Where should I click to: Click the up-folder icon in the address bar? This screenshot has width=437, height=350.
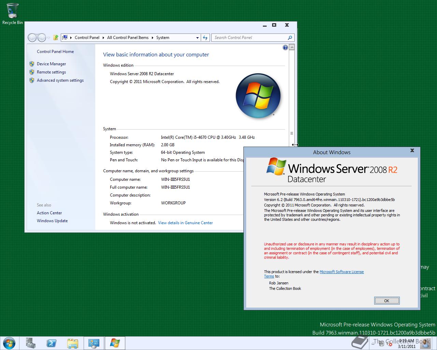pos(56,38)
